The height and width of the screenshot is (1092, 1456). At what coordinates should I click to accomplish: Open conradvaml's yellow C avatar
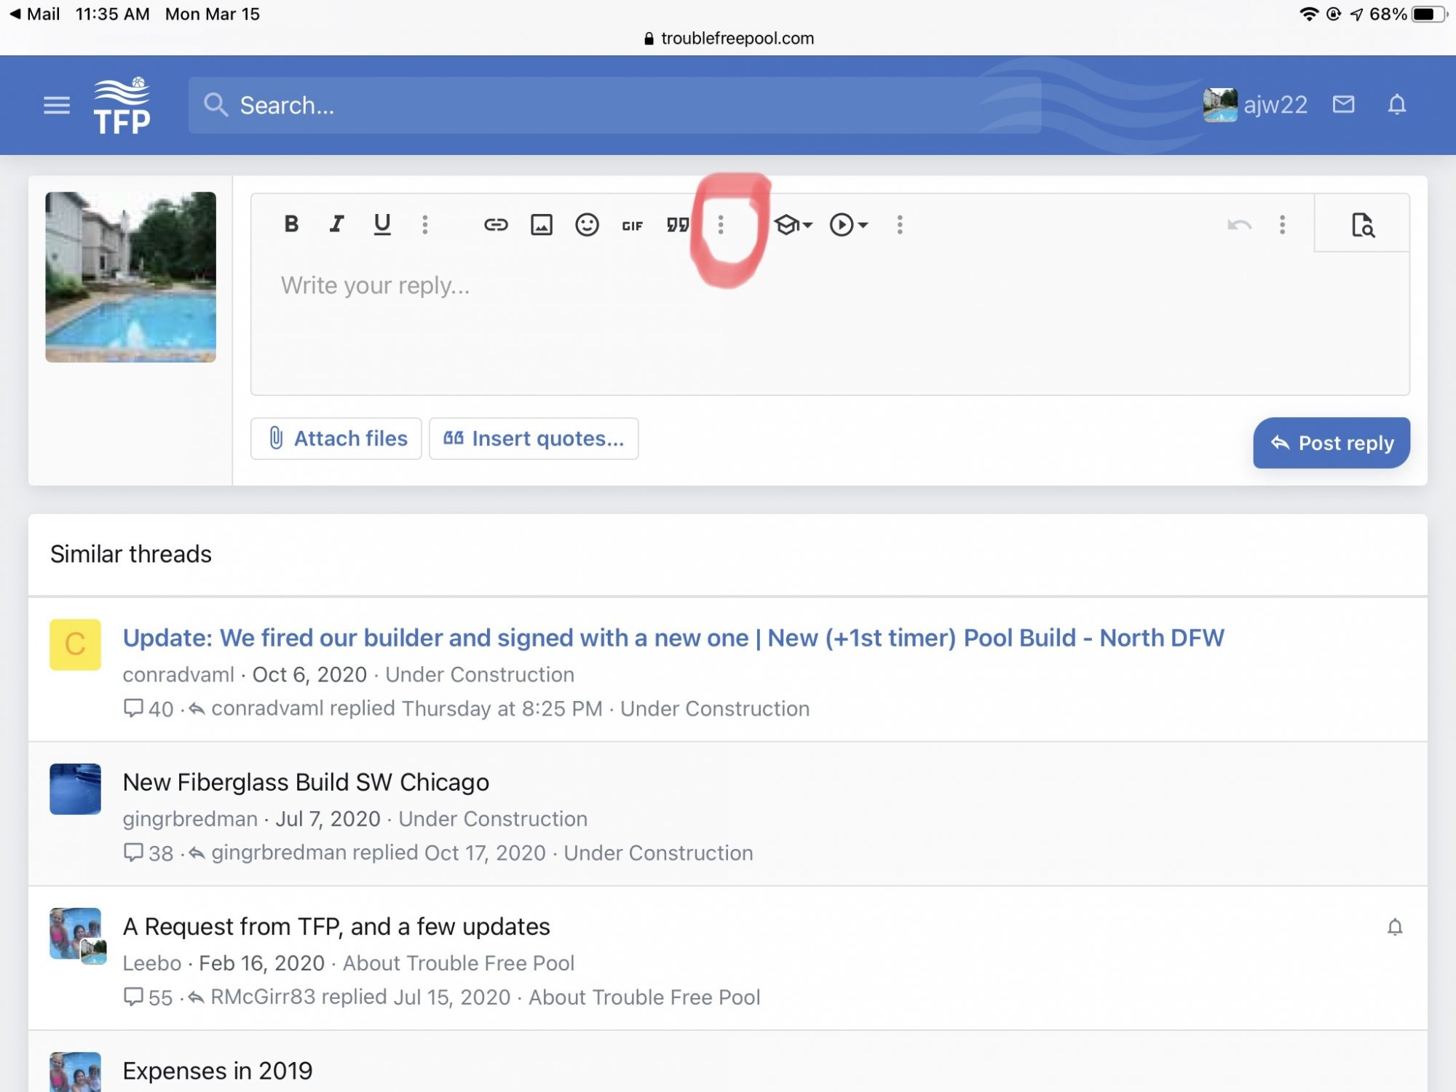point(75,644)
